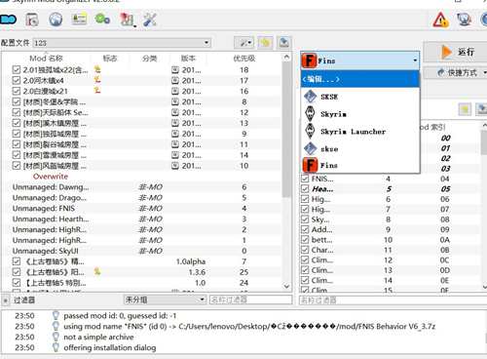Screen dimensions: 487x359
Task: Select Unmanaged: SkyUI row
Action: [x=141, y=251]
